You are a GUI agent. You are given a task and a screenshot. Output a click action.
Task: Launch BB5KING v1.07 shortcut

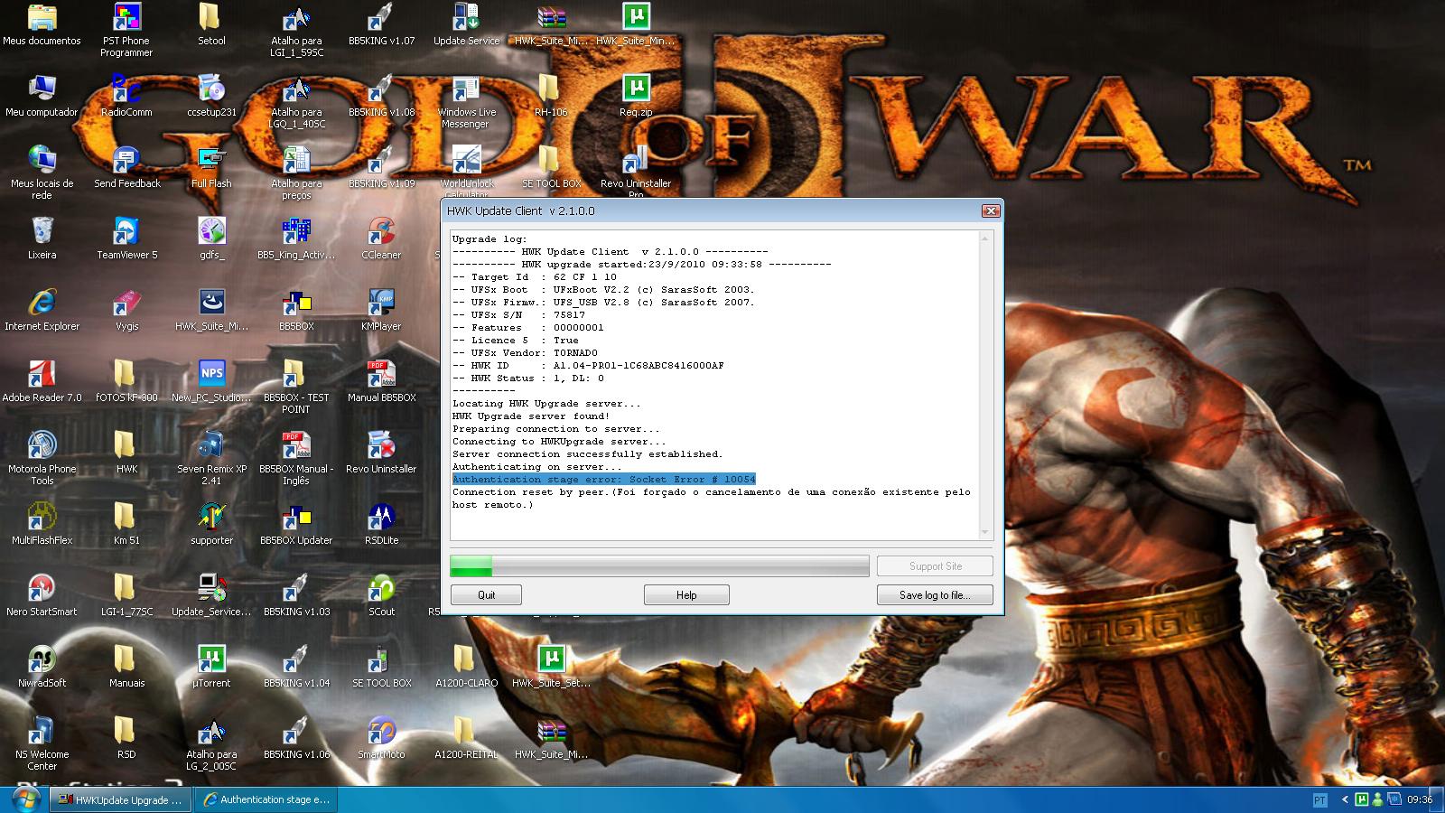(x=381, y=24)
